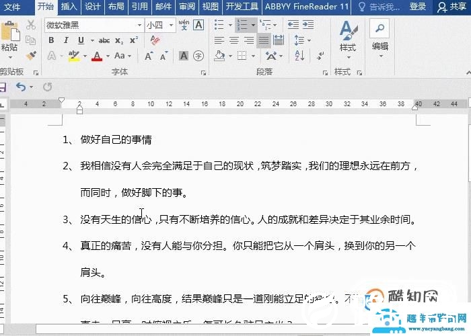
Task: Expand the underline style dropdown arrow
Action: pyautogui.click(x=92, y=40)
